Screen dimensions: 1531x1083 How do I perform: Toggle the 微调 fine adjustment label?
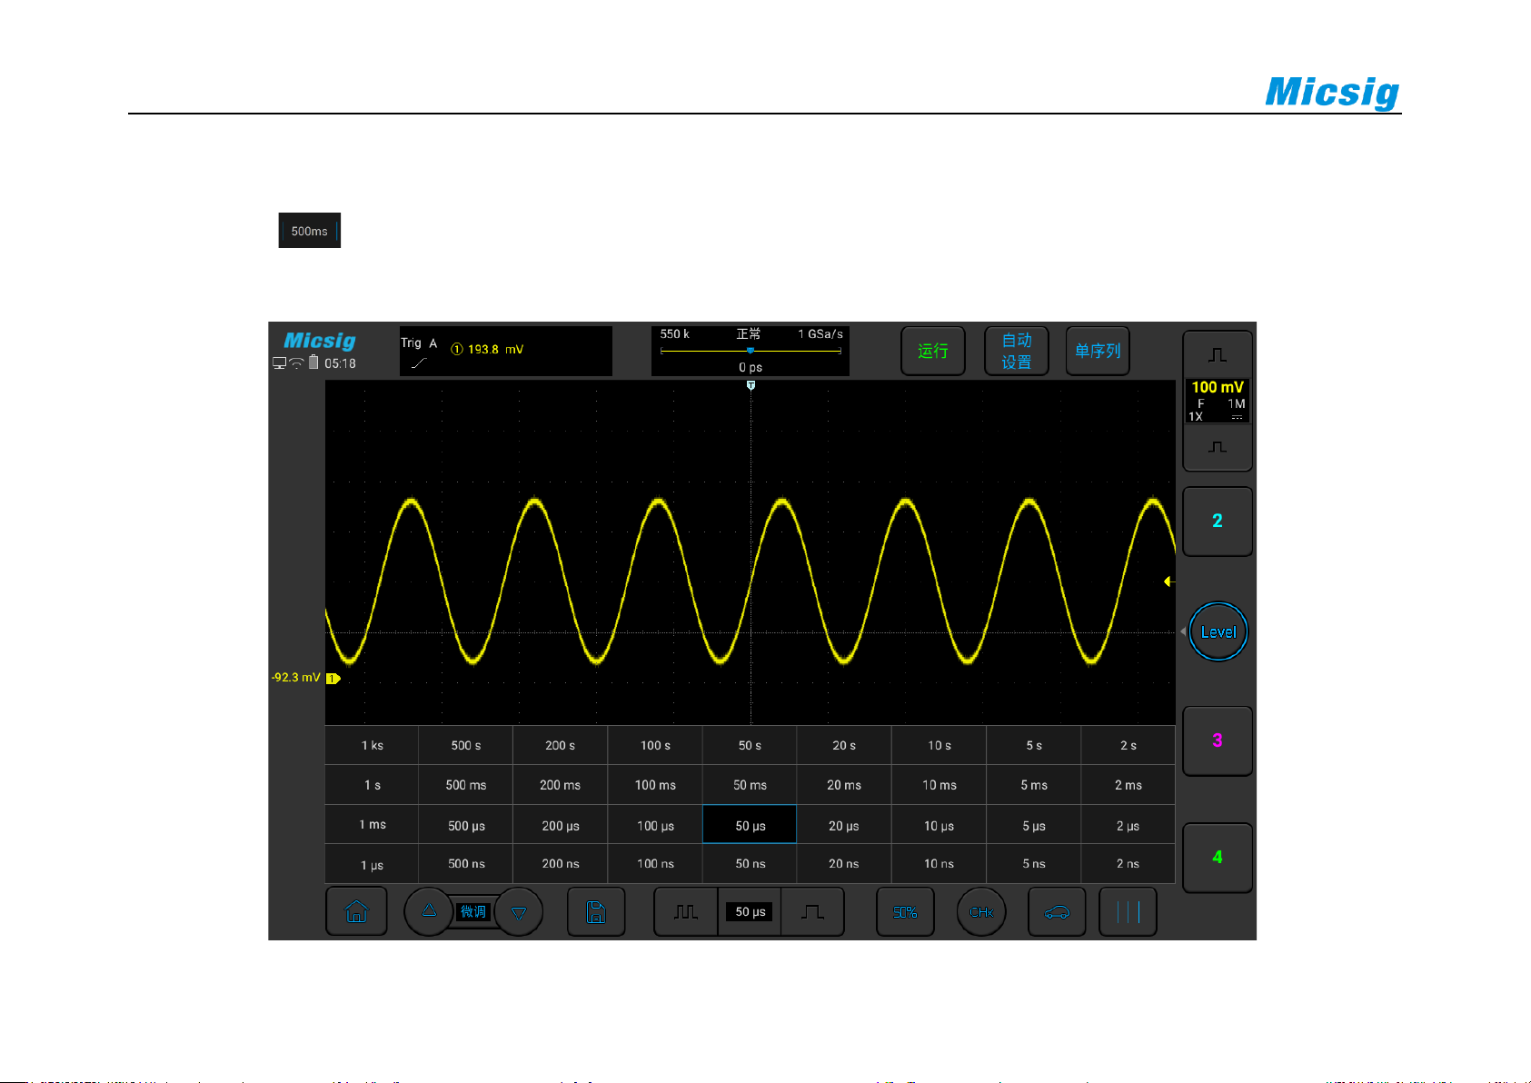[x=473, y=911]
